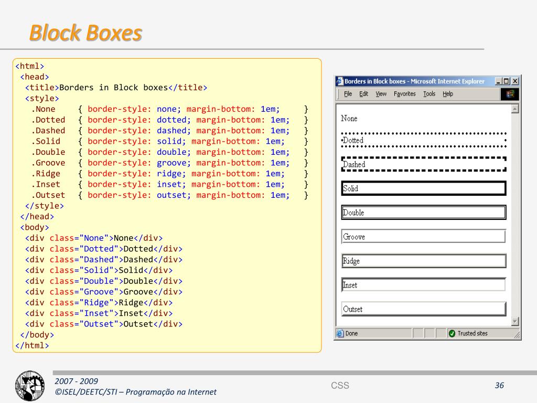Open the Help menu
The height and width of the screenshot is (403, 537).
point(448,94)
